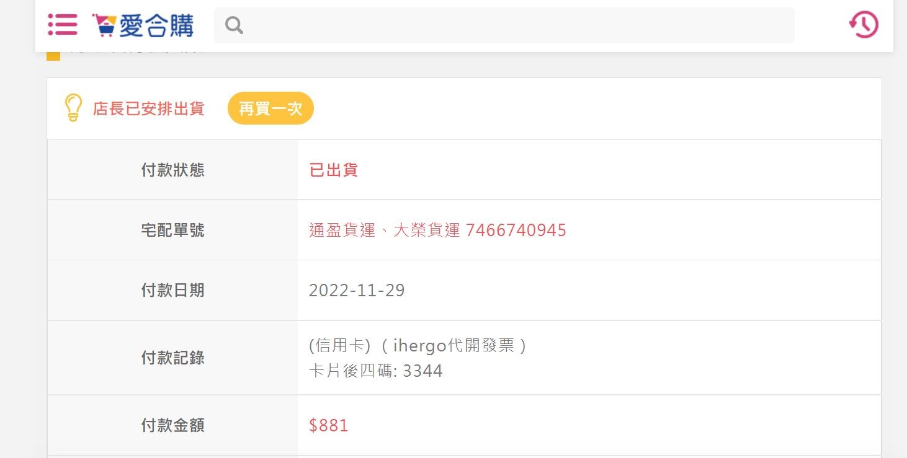Screen dimensions: 907x458
Task: Click the 宅配單號 row label
Action: 173,231
